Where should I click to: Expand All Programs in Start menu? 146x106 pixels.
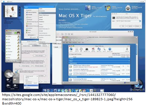32,35
